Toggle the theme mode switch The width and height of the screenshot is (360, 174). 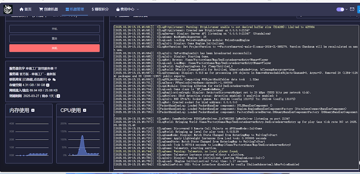pos(340,9)
